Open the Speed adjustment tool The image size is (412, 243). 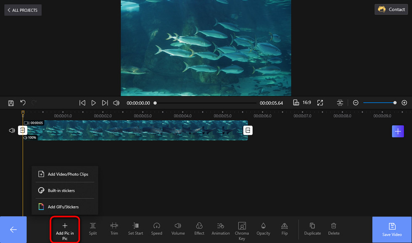click(x=156, y=229)
